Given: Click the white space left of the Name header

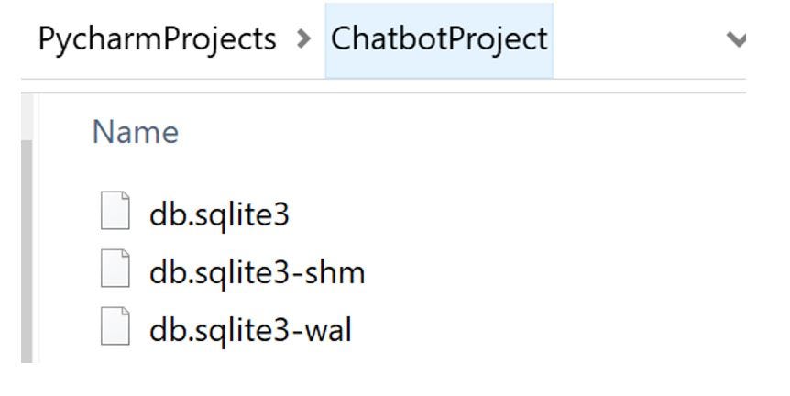Looking at the screenshot, I should (64, 132).
